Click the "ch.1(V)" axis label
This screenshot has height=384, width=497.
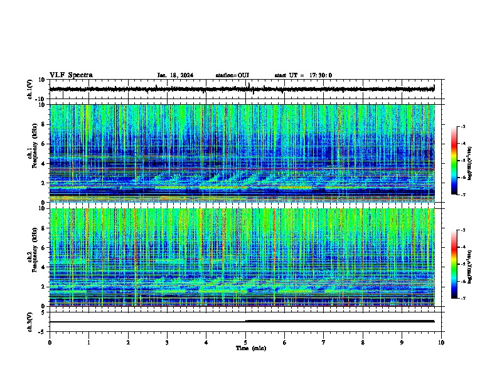click(x=30, y=89)
